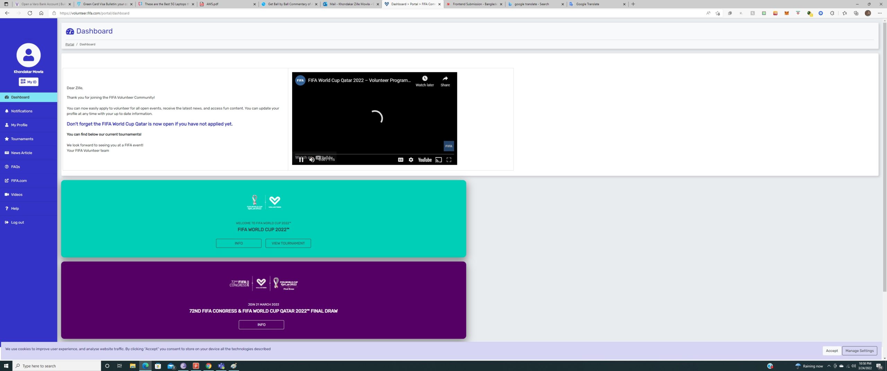Open the video settings gear

[x=411, y=160]
